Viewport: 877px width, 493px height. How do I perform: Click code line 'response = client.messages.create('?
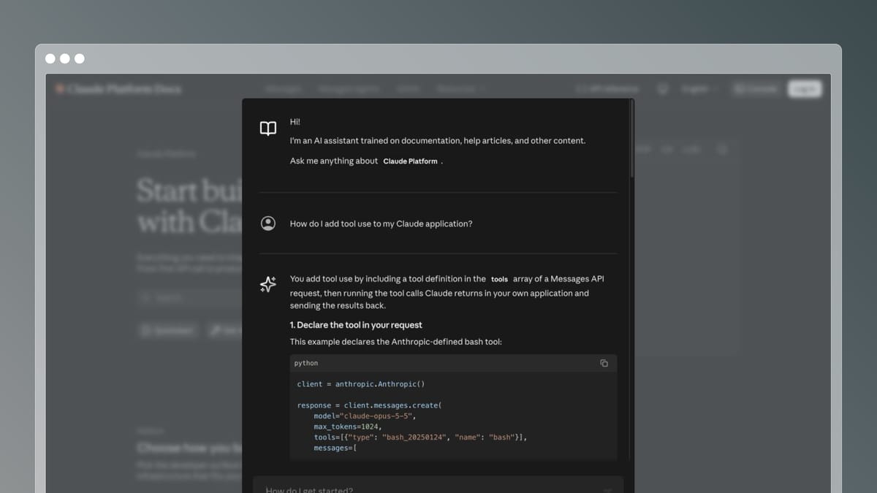pos(370,405)
